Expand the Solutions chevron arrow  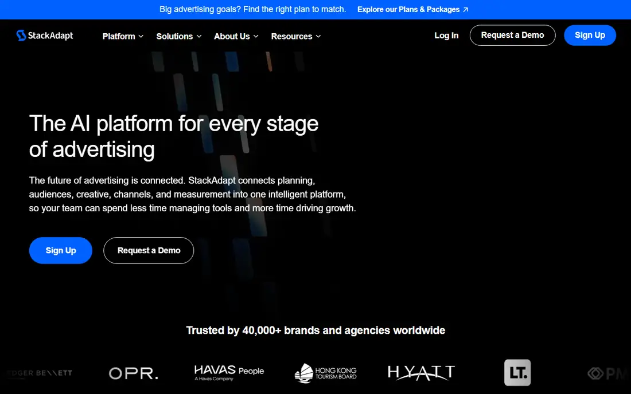point(199,36)
